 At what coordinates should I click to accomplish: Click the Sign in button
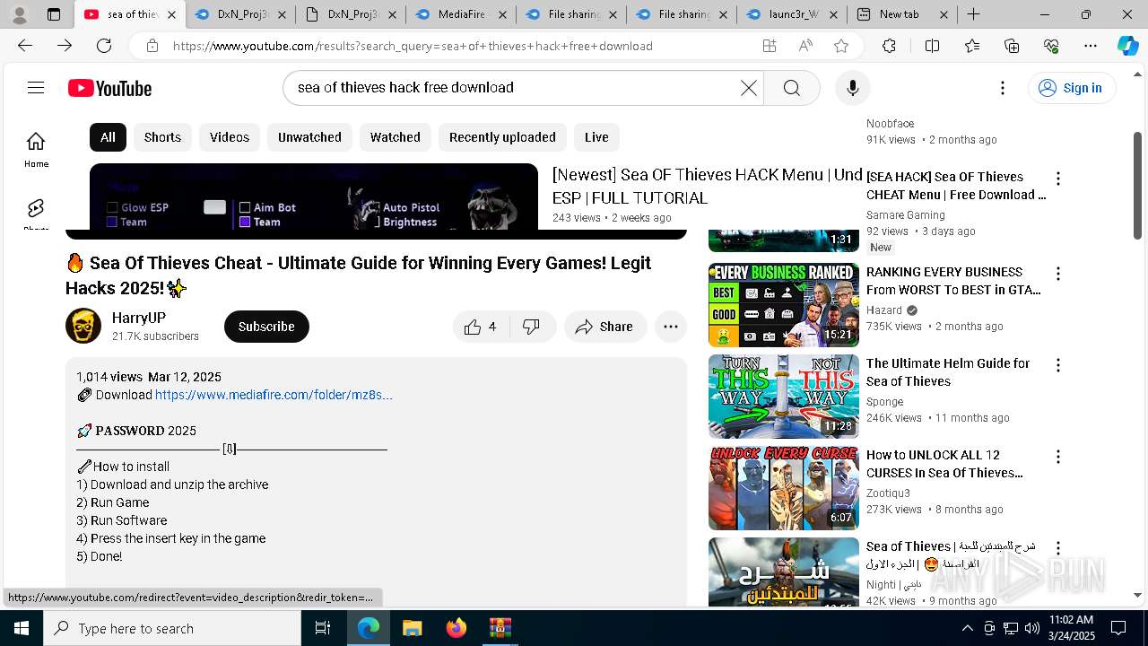[1071, 87]
